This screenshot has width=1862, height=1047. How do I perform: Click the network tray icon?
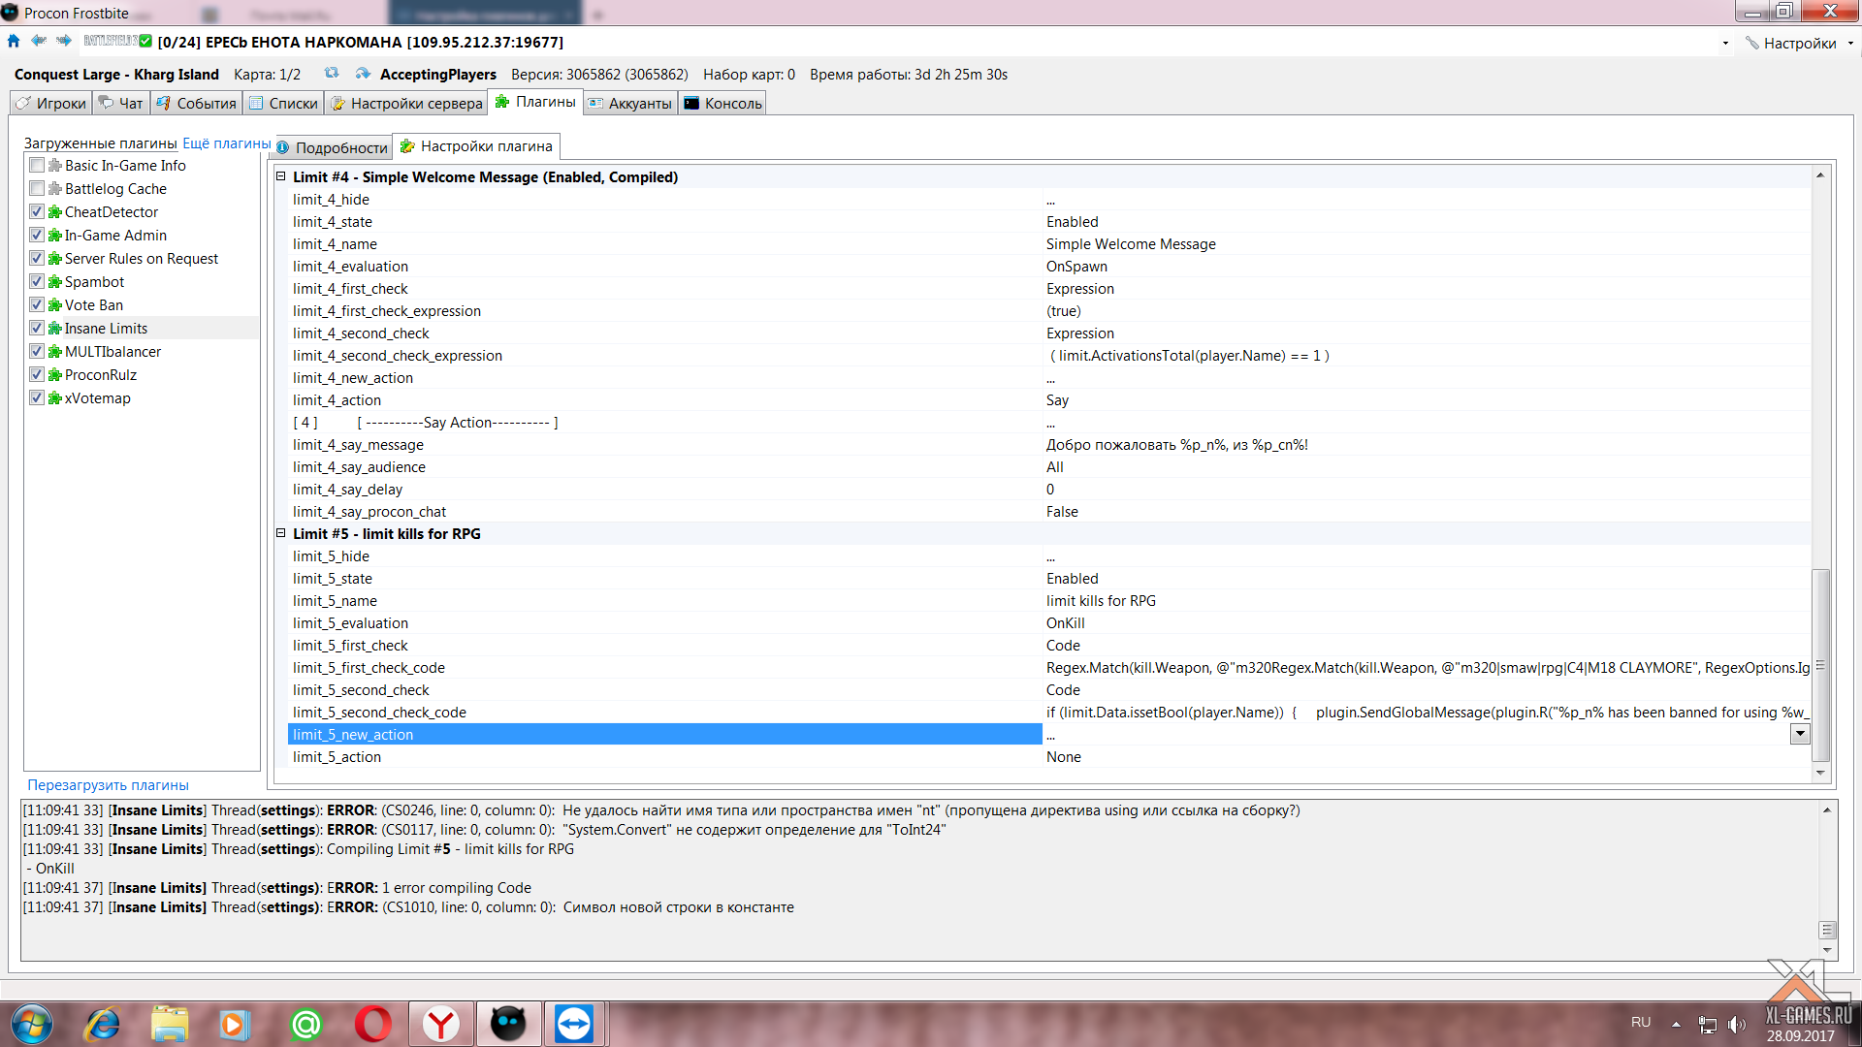point(1708,1024)
